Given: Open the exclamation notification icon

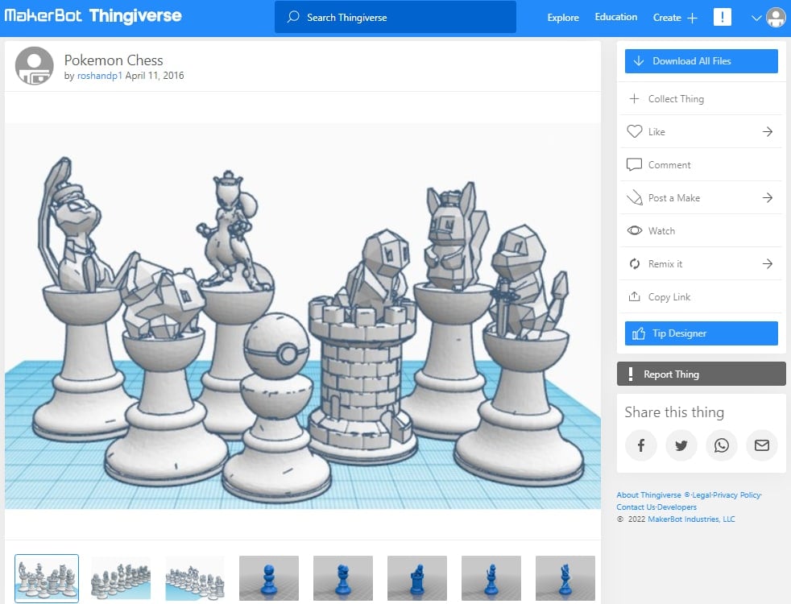Looking at the screenshot, I should pos(723,17).
